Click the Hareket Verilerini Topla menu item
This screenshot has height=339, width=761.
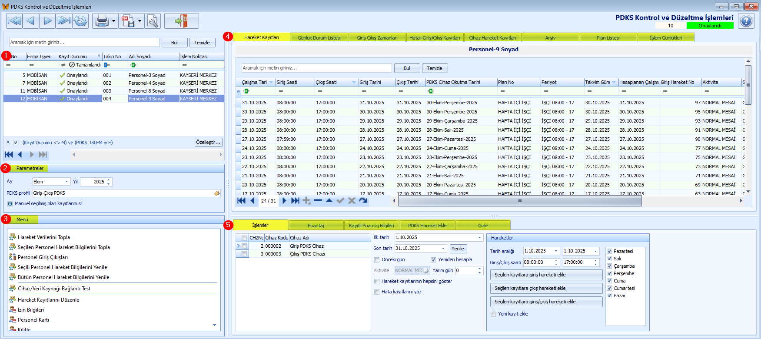point(43,237)
